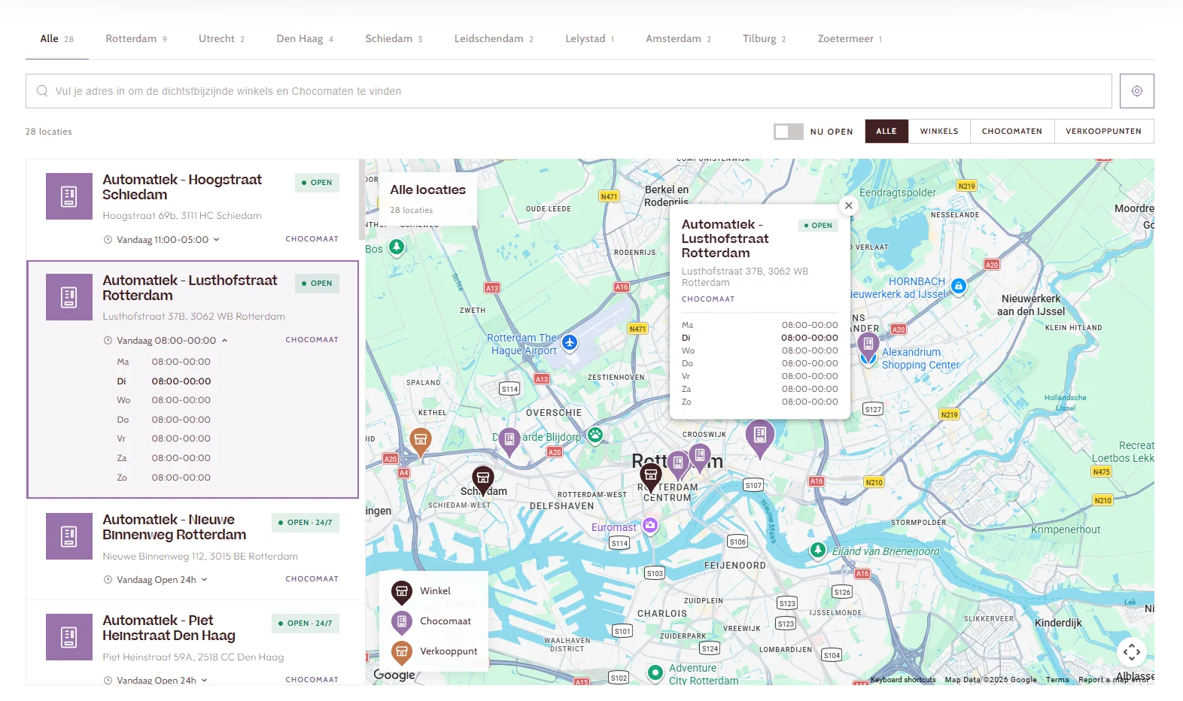This screenshot has width=1183, height=701.
Task: Click the locate-me crosshair button
Action: [x=1136, y=91]
